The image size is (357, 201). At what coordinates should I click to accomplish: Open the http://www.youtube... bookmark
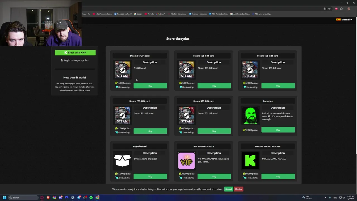(x=102, y=14)
